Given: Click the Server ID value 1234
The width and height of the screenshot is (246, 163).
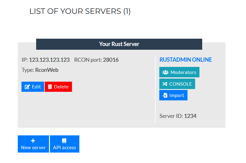Looking at the screenshot, I should pos(190,116).
